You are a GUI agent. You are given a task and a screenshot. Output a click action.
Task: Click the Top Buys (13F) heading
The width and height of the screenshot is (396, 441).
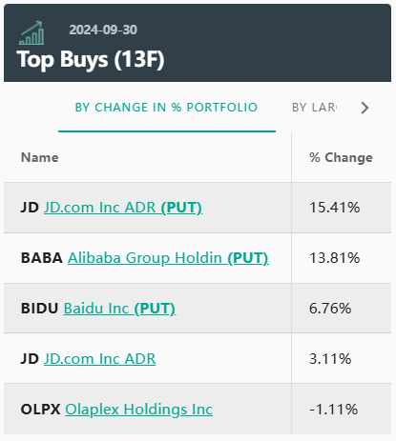point(91,59)
